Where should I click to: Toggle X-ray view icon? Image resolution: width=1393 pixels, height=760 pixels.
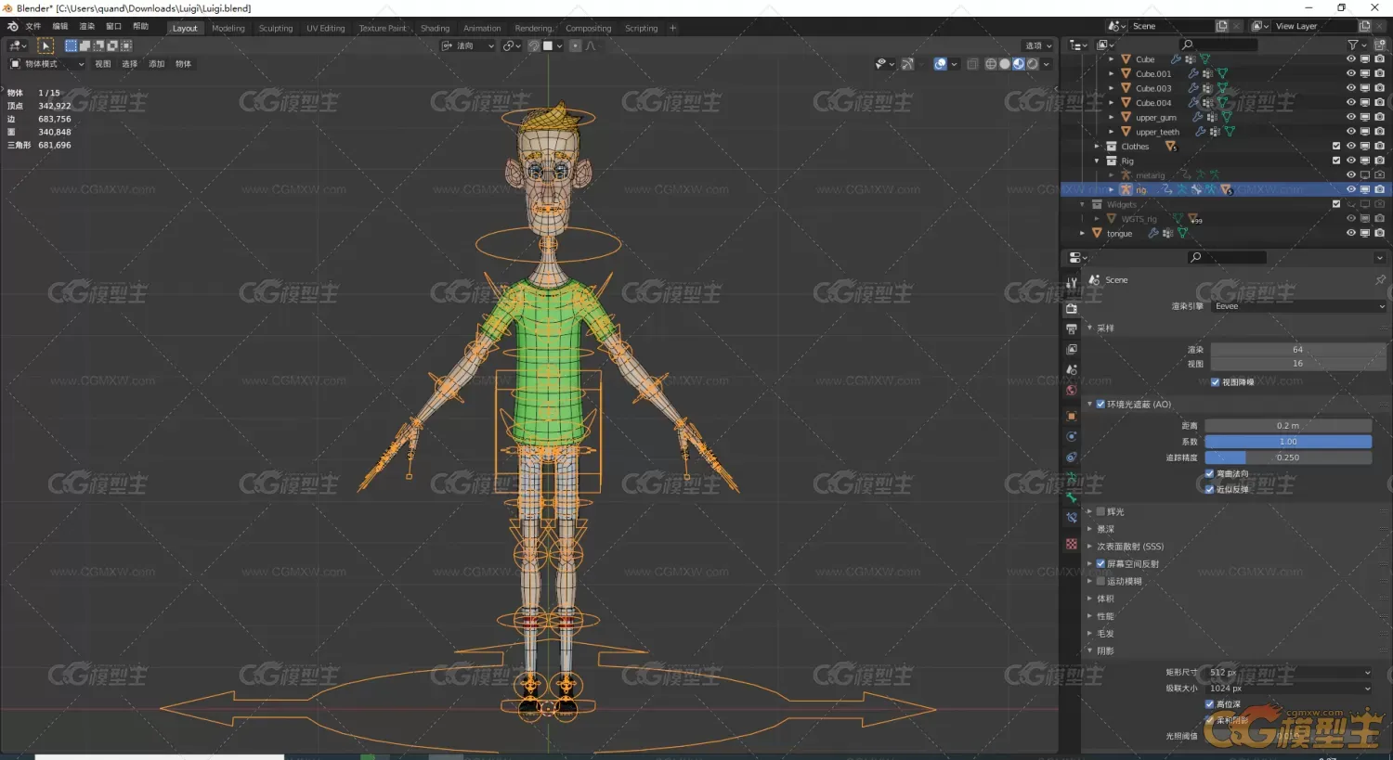(x=972, y=64)
